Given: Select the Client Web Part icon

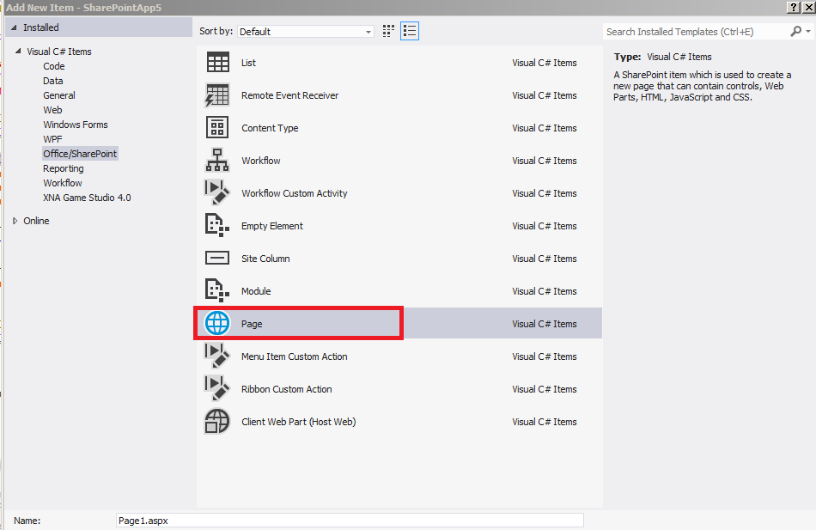Looking at the screenshot, I should tap(217, 422).
